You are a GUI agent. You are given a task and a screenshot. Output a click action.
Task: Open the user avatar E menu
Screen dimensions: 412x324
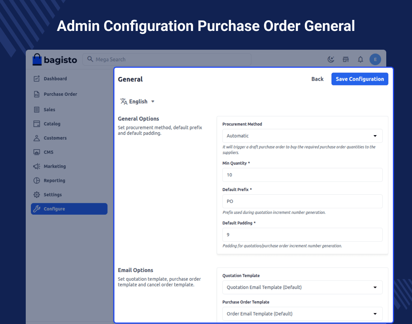tap(375, 59)
